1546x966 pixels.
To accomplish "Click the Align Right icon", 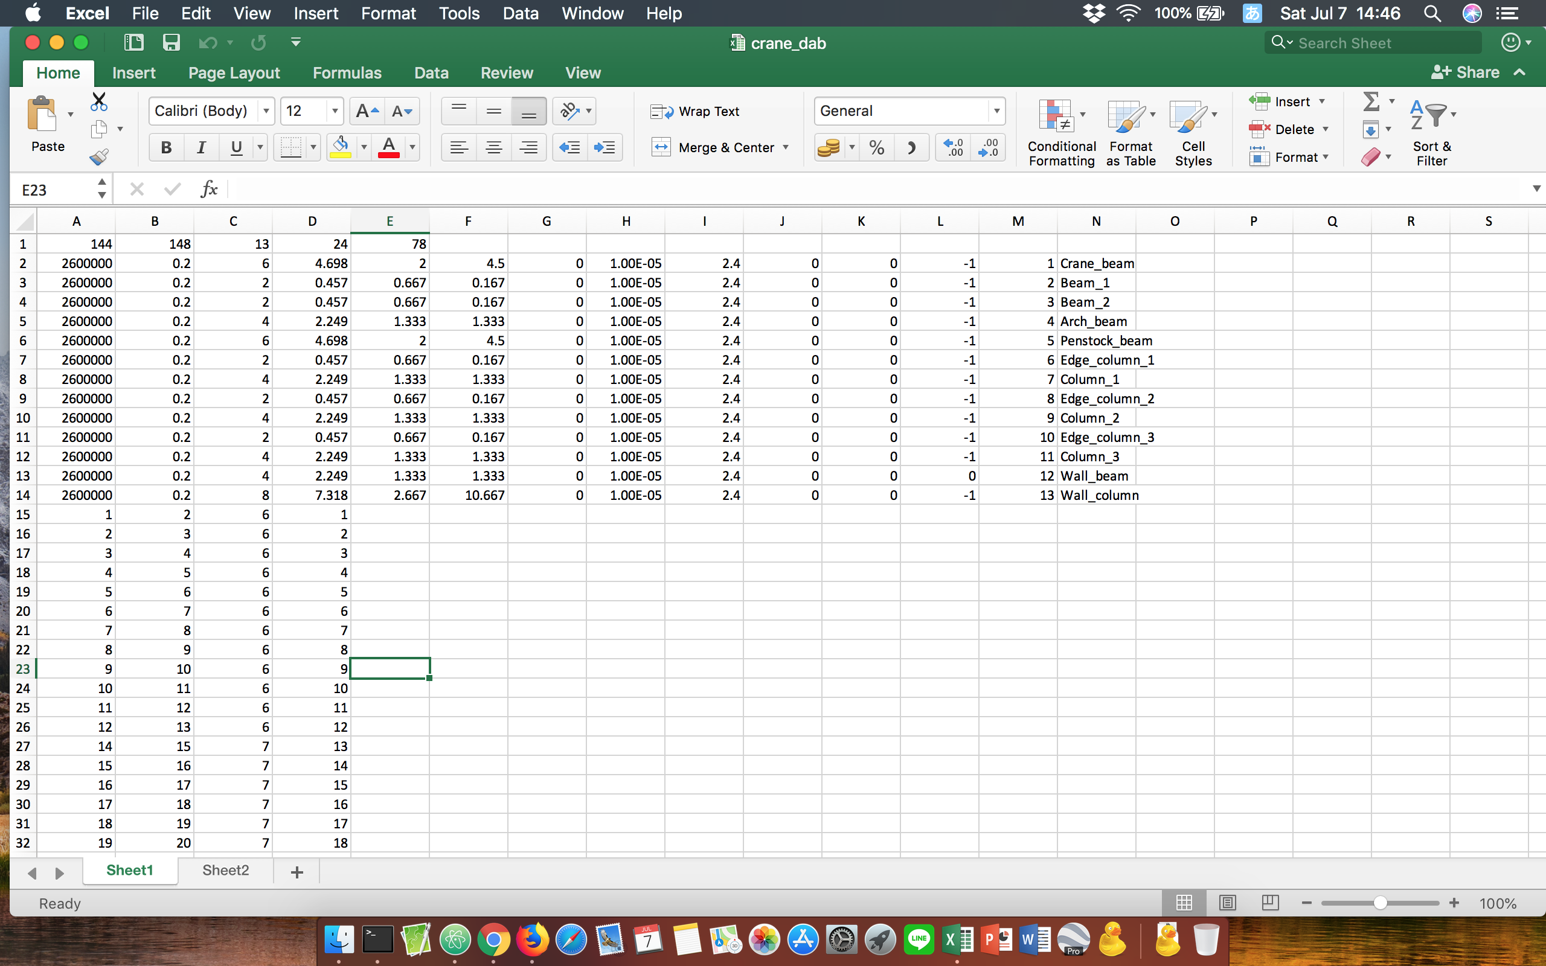I will pyautogui.click(x=528, y=147).
